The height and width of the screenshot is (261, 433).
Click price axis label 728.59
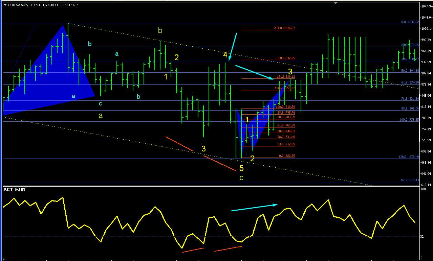pos(426,140)
